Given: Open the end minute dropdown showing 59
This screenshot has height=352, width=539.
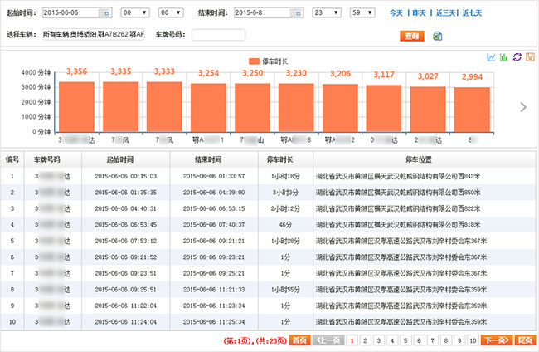Looking at the screenshot, I should coord(362,12).
